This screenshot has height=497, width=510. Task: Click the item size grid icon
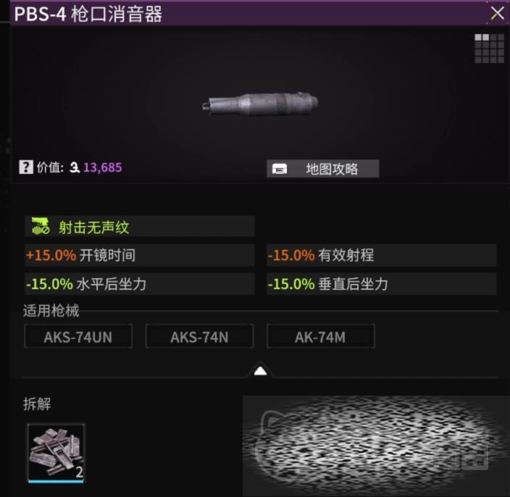coord(489,49)
